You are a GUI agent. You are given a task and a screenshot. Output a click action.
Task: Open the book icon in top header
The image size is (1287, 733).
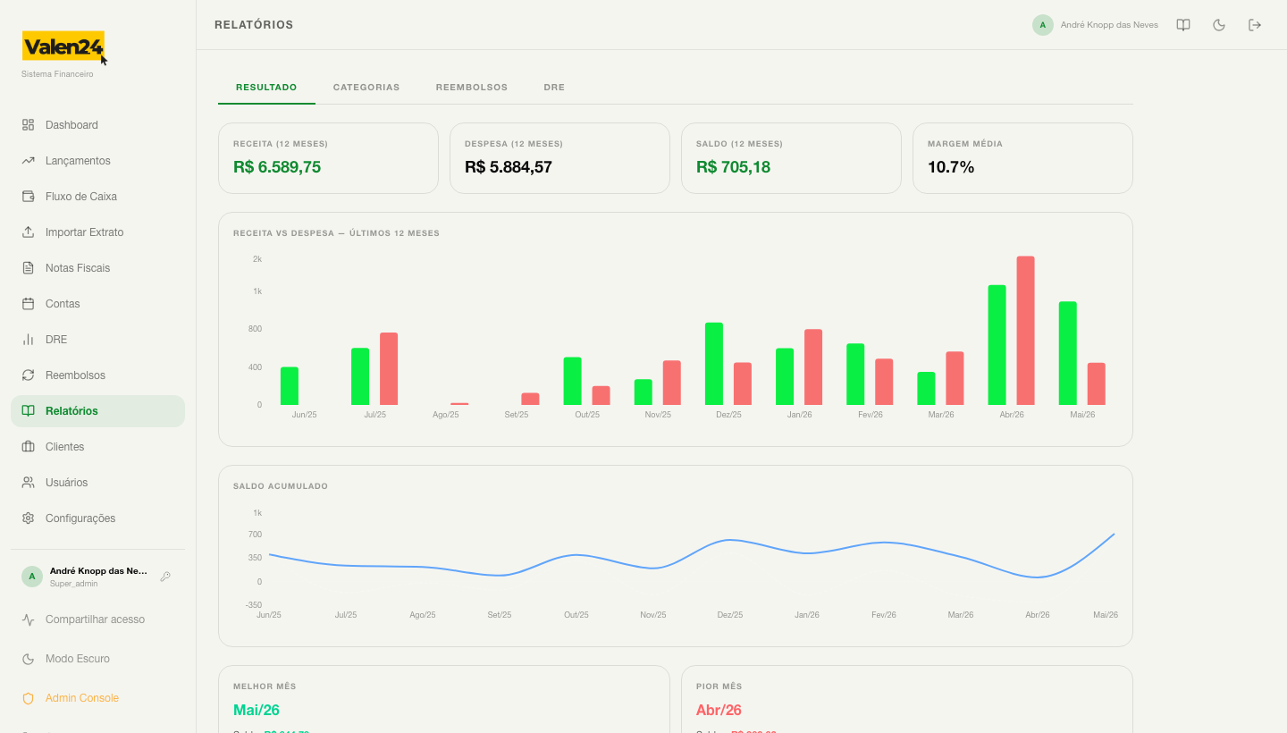coord(1183,25)
